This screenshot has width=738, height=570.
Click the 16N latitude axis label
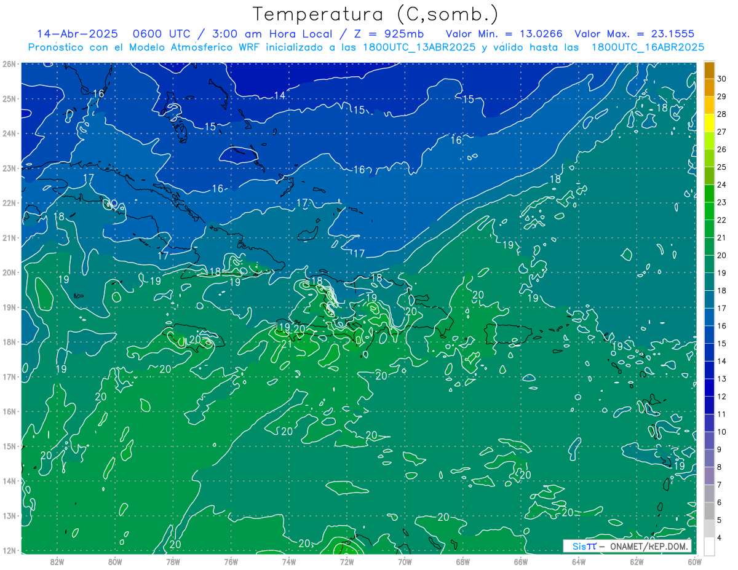coord(9,411)
